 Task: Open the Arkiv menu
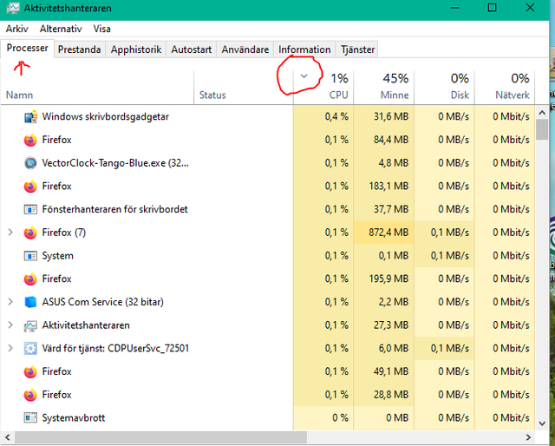[x=17, y=29]
